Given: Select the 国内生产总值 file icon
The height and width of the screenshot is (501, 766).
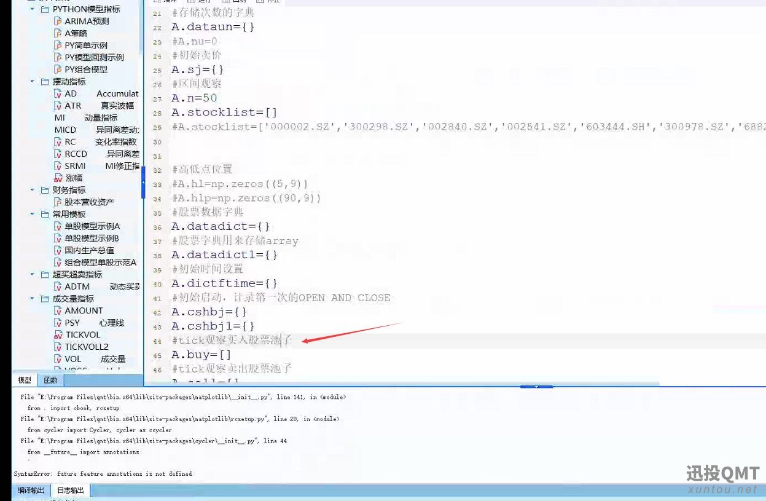Looking at the screenshot, I should click(58, 250).
